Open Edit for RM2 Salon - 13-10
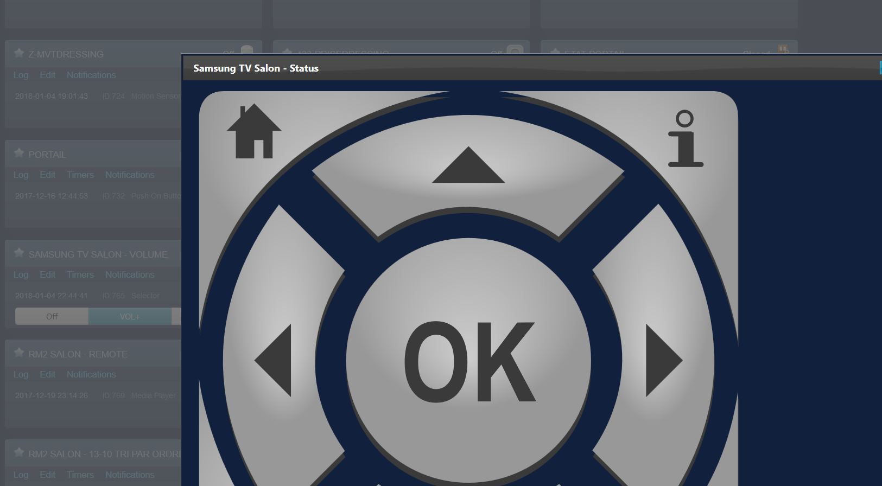 pos(47,475)
